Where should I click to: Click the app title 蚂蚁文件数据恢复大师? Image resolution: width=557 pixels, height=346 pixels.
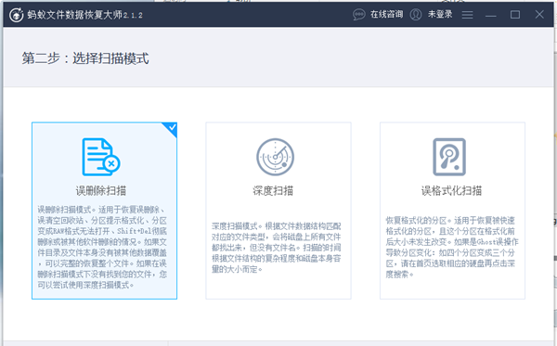tap(74, 15)
